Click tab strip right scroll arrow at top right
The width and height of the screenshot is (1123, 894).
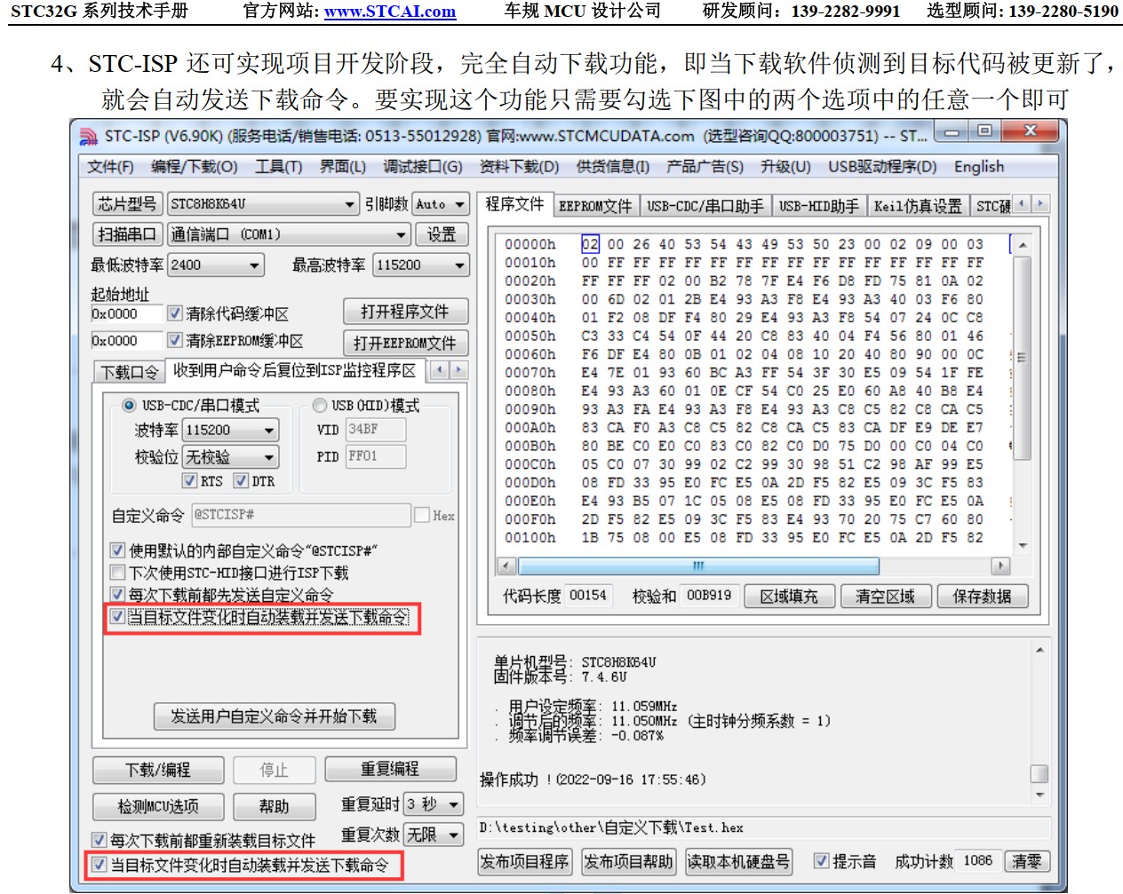click(x=1039, y=204)
